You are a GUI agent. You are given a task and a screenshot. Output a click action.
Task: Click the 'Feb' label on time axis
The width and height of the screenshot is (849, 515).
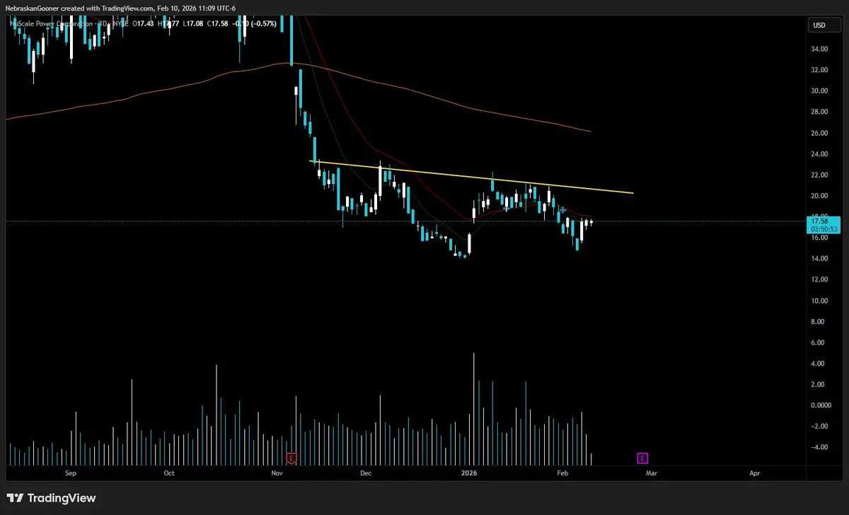click(562, 472)
